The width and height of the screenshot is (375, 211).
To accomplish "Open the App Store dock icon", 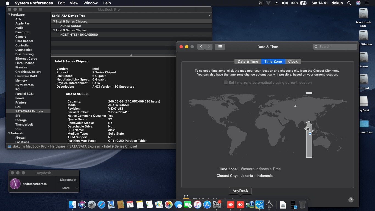I will pos(207,204).
